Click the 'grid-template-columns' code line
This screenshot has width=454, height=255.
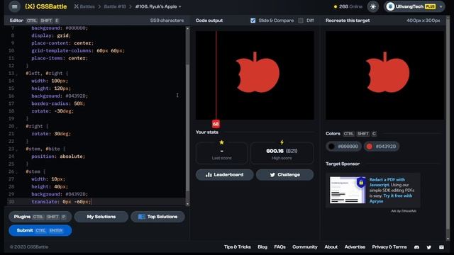coord(78,50)
